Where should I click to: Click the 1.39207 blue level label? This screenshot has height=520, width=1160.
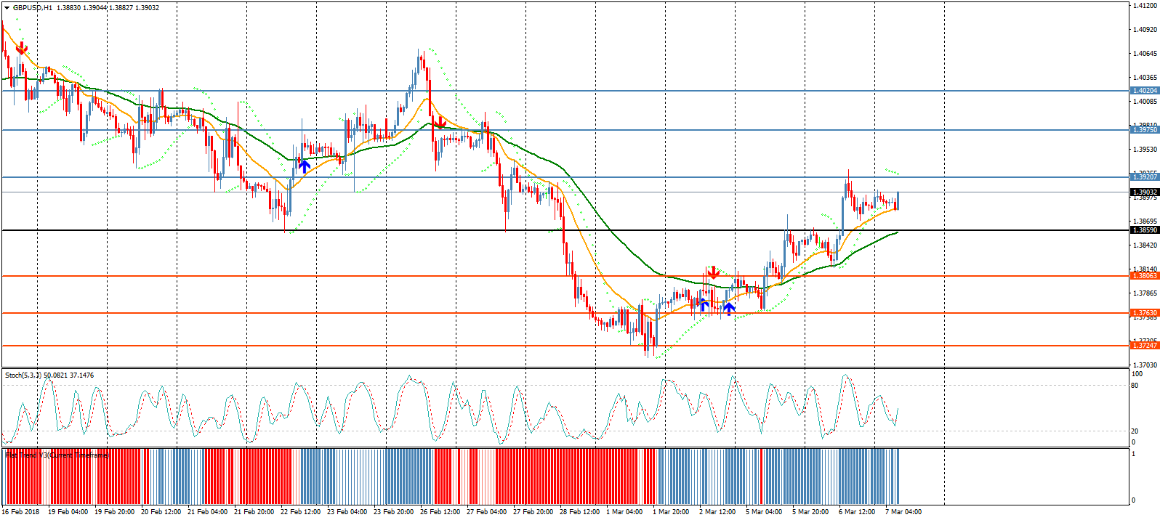(1144, 177)
